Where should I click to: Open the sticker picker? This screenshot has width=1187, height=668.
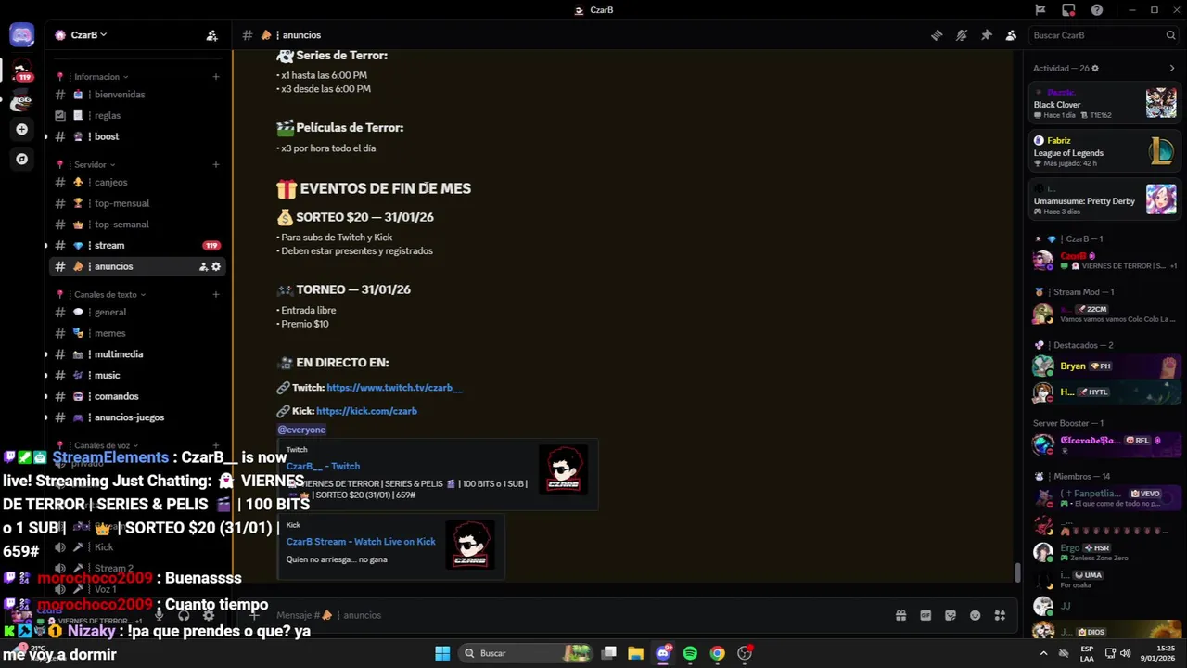(x=951, y=615)
